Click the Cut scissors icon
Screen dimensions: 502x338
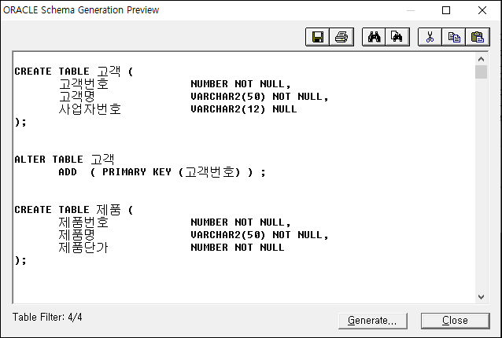click(430, 37)
